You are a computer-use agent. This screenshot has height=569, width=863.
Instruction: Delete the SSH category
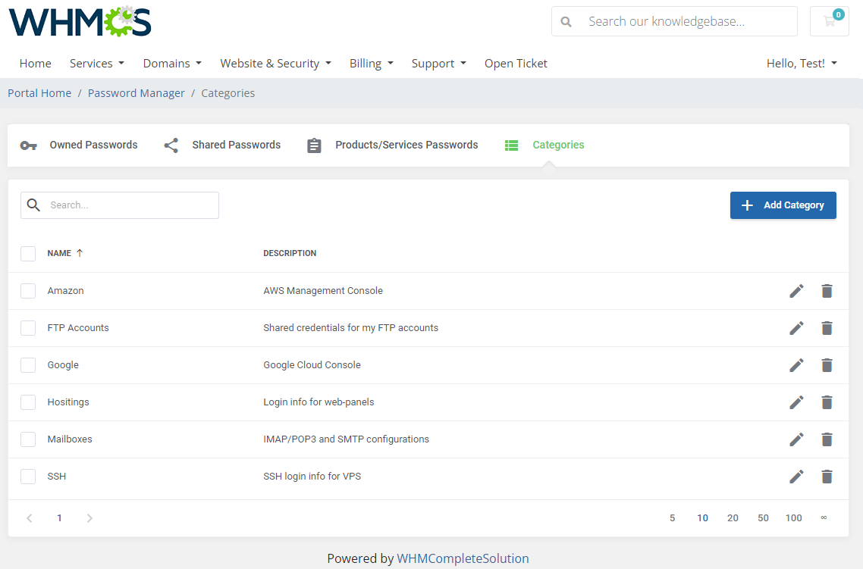[x=827, y=477]
